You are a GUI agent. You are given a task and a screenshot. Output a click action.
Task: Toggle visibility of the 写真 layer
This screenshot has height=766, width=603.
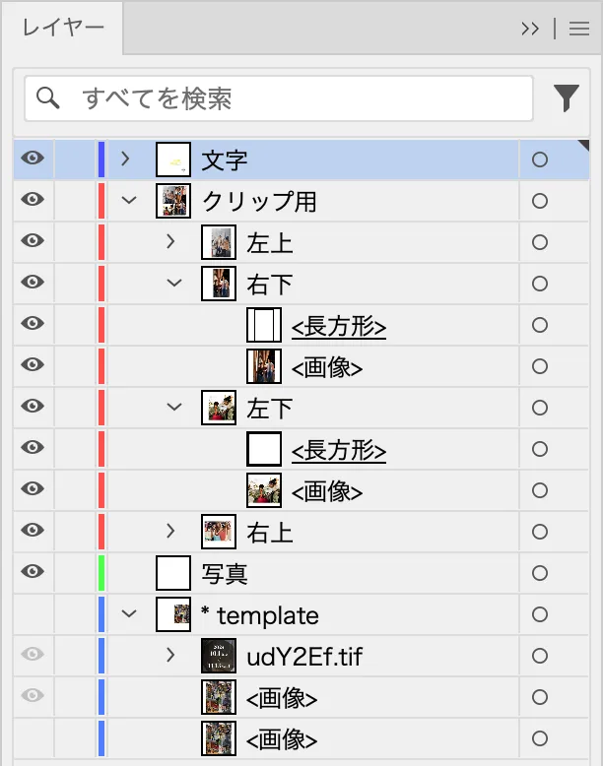coord(33,572)
